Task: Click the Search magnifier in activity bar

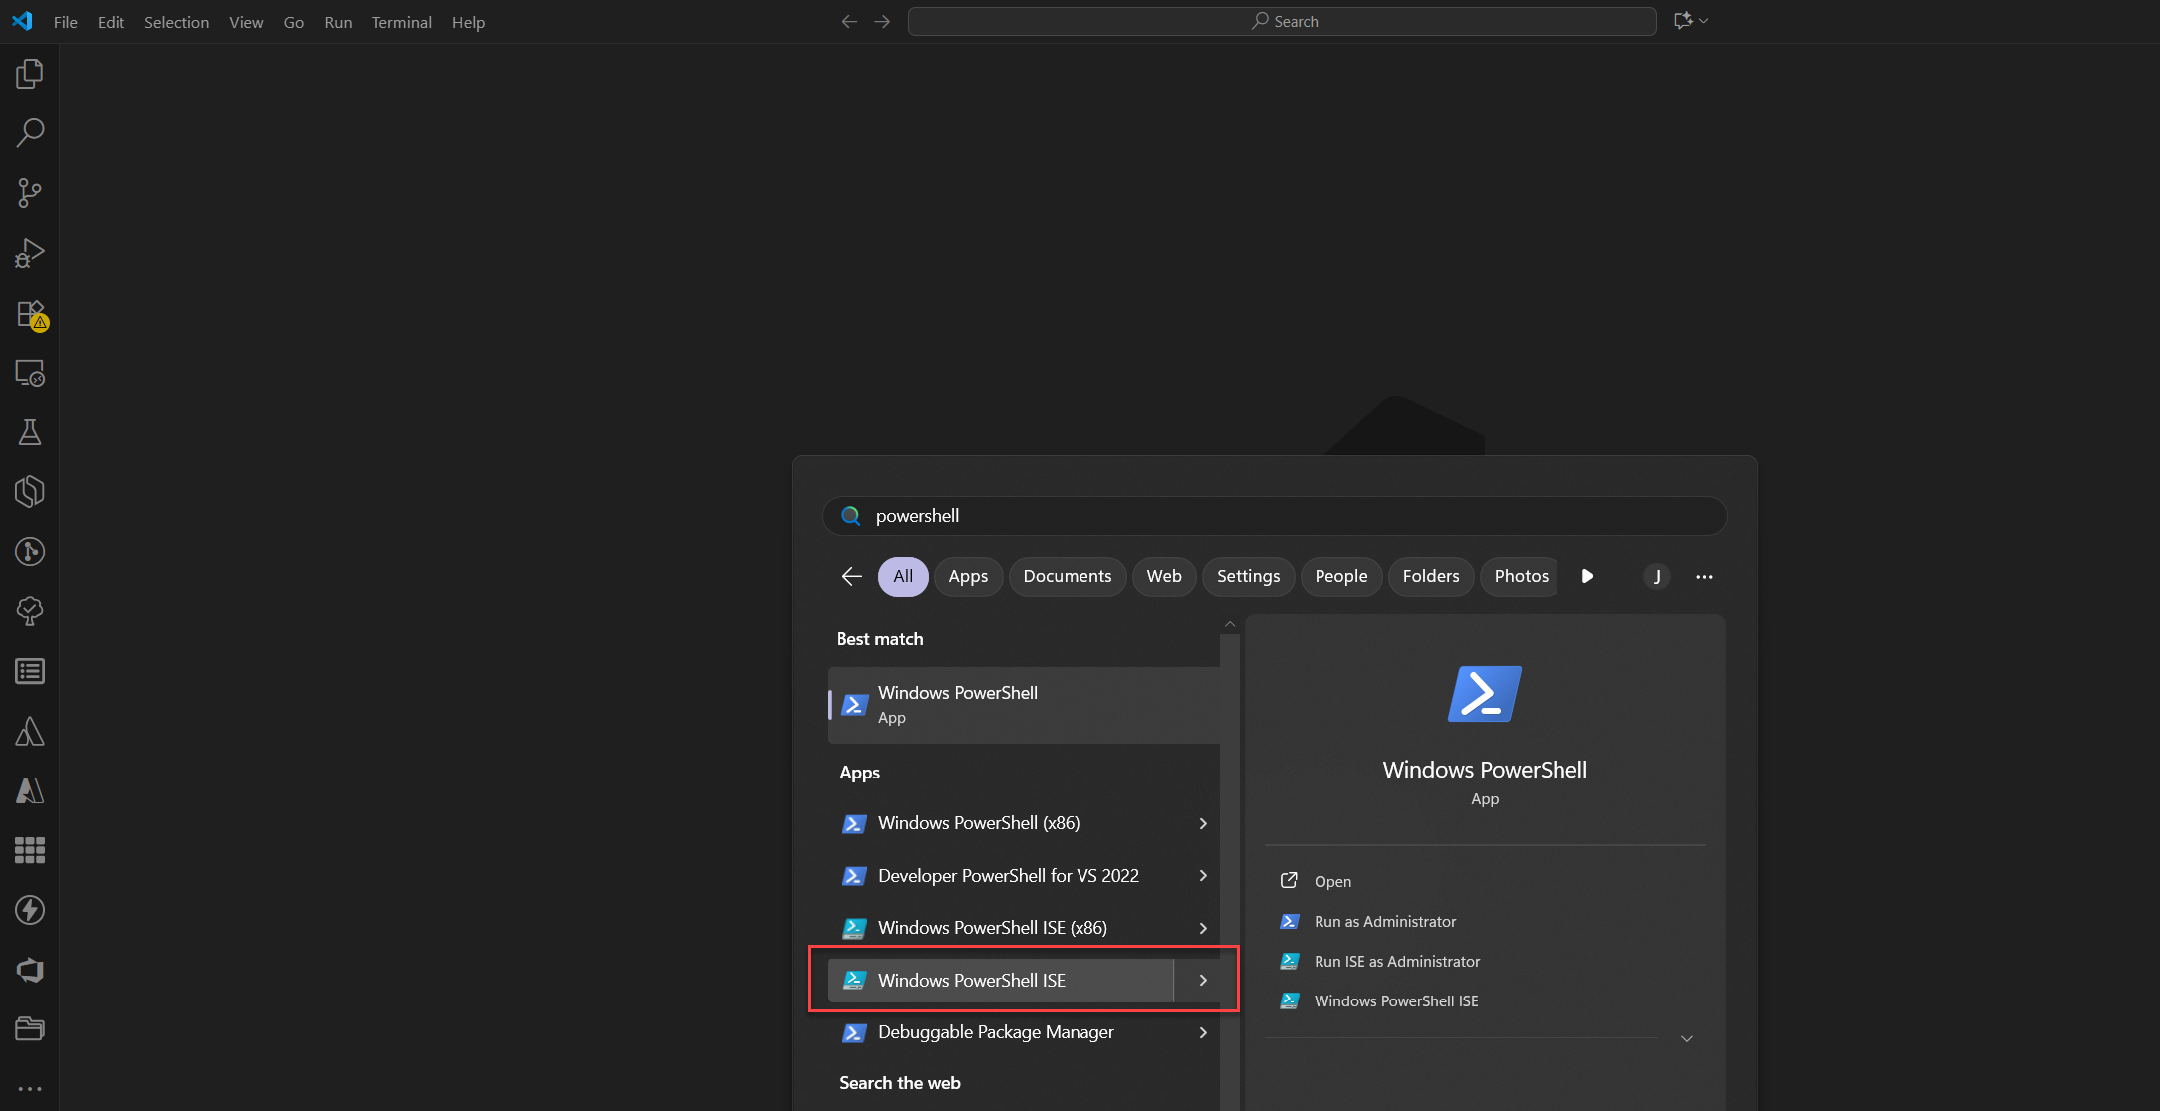Action: (x=30, y=132)
